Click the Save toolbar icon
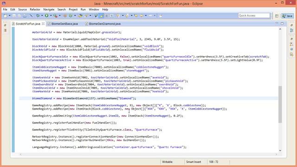Viewport: 297px width, 167px height. 14,16
